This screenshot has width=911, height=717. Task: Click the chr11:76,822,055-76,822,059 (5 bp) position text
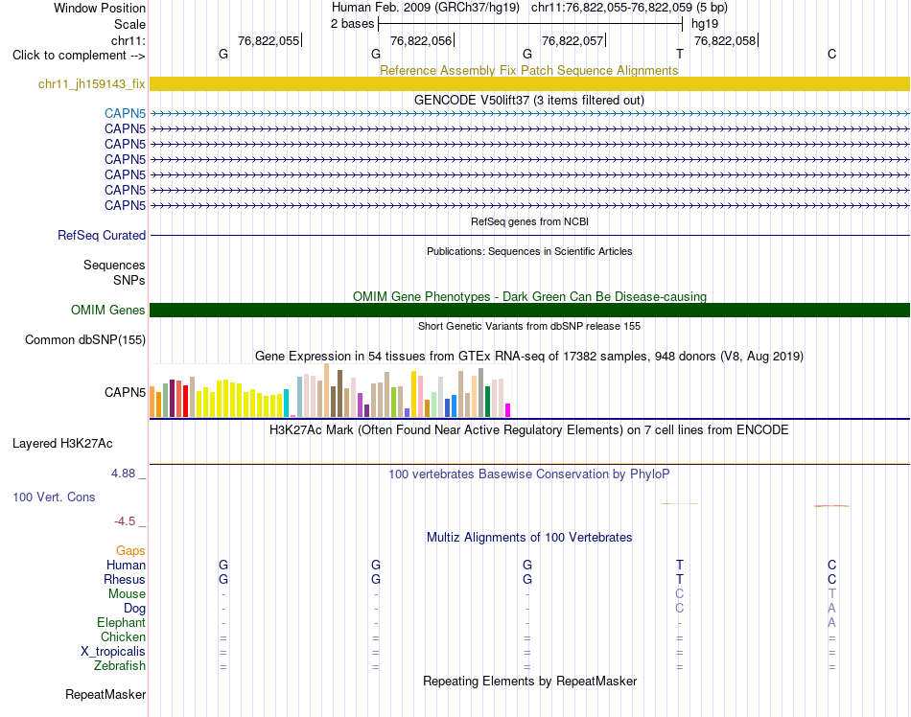(x=629, y=8)
